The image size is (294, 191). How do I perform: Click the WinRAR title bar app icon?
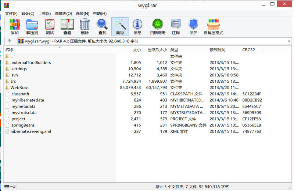click(x=6, y=5)
